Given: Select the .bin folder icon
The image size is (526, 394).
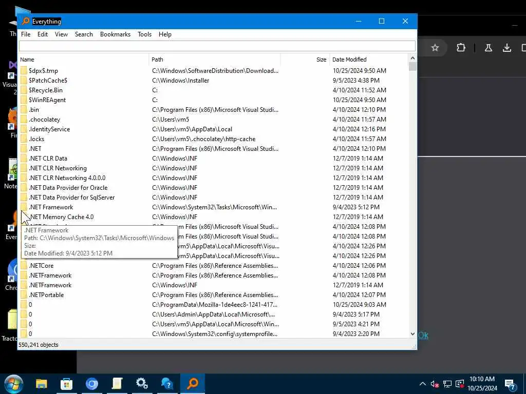Looking at the screenshot, I should [24, 110].
